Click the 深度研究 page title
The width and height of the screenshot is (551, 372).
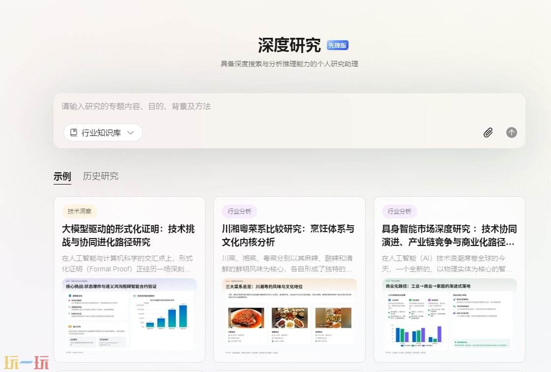pyautogui.click(x=288, y=45)
